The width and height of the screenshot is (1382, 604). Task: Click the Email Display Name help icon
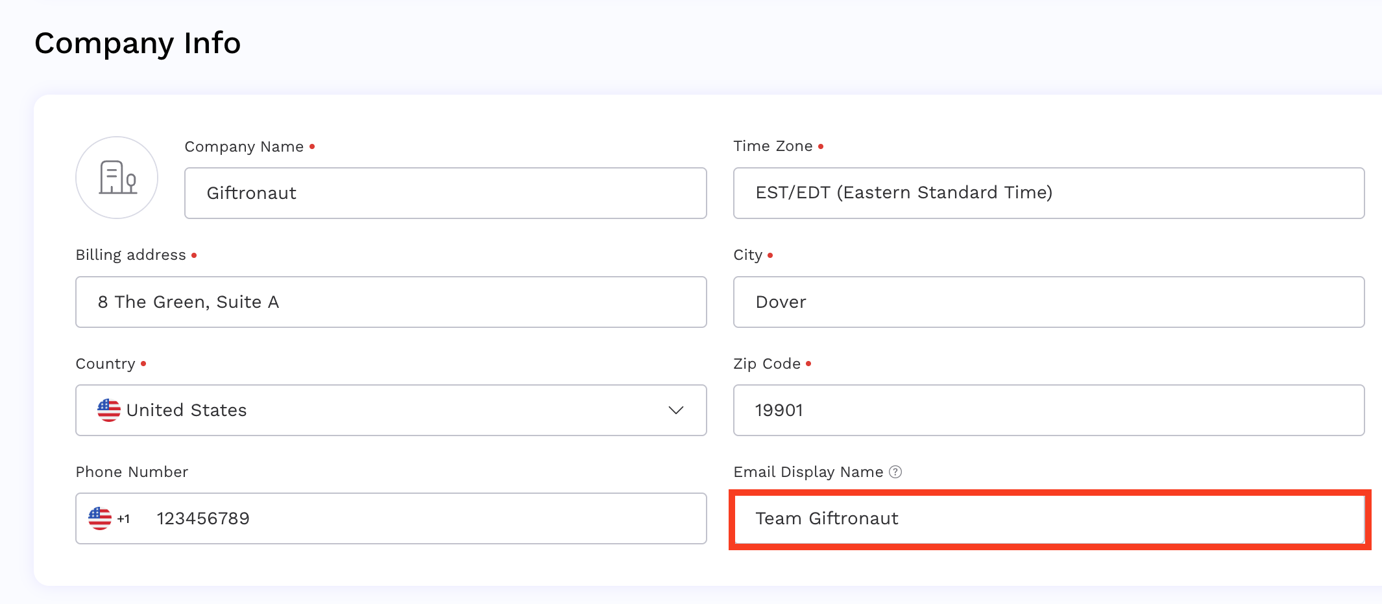coord(895,472)
